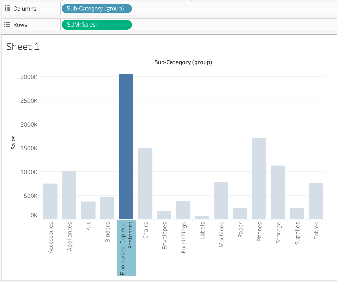Click the Accessories axis label
337x282 pixels.
[50, 237]
